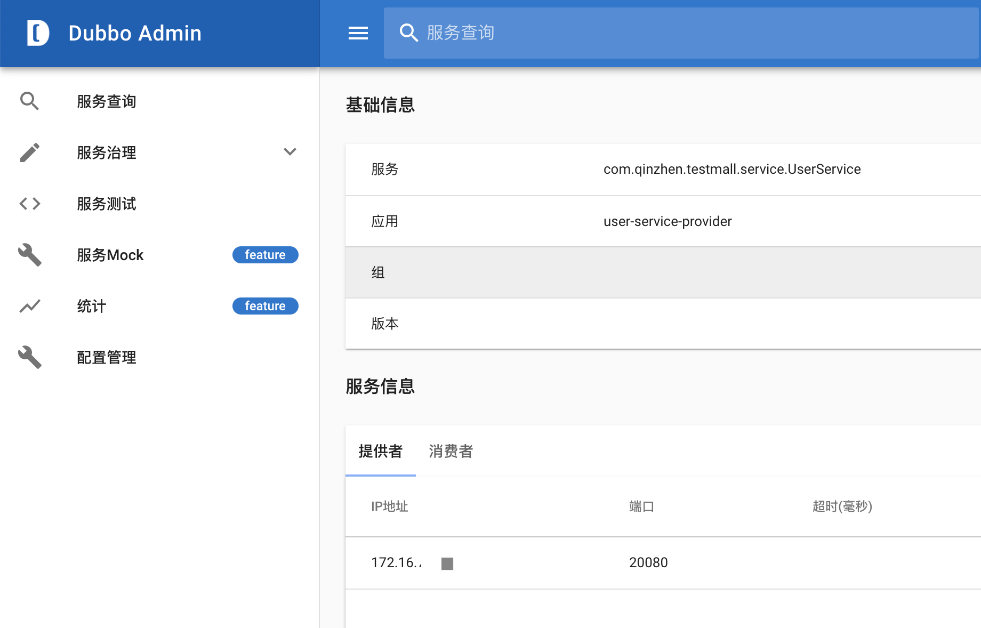Click the Dubbo Admin title
This screenshot has width=981, height=628.
(135, 33)
